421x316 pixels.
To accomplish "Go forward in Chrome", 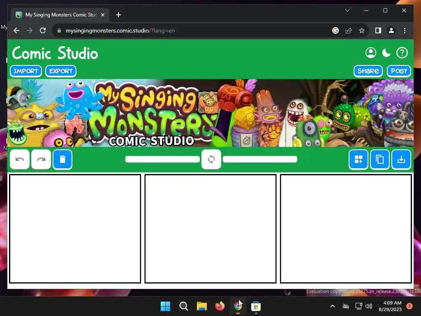I will 30,30.
